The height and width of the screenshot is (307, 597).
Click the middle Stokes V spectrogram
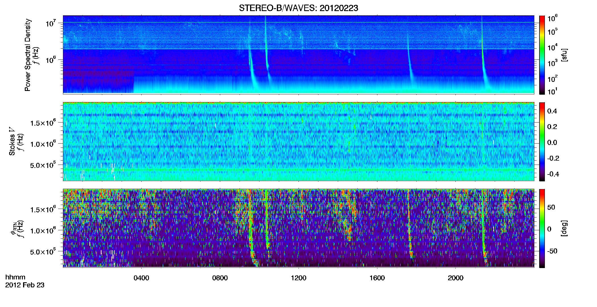(298, 141)
